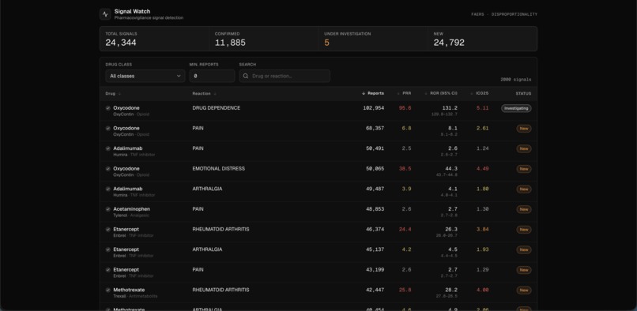Viewport: 637px width, 311px height.
Task: Toggle sort on the Reports column header
Action: pyautogui.click(x=373, y=93)
